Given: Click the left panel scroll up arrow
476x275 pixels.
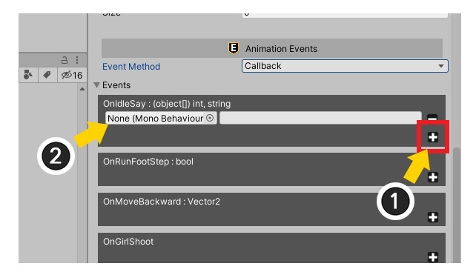Looking at the screenshot, I should click(x=82, y=89).
